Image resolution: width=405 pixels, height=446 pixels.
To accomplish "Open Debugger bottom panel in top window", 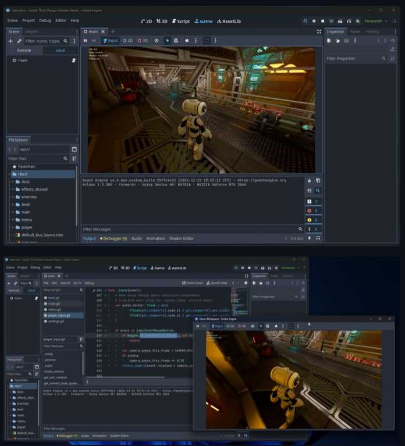I will pyautogui.click(x=113, y=238).
